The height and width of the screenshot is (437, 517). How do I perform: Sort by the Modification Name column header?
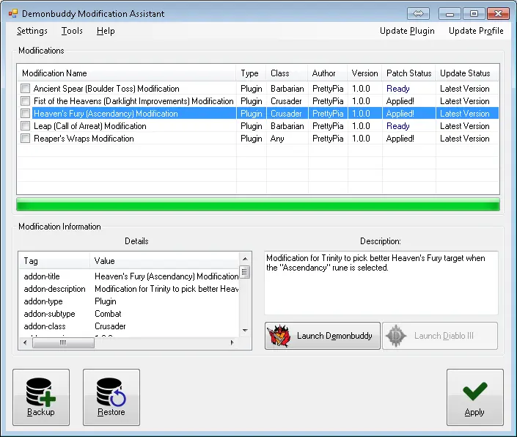(127, 73)
